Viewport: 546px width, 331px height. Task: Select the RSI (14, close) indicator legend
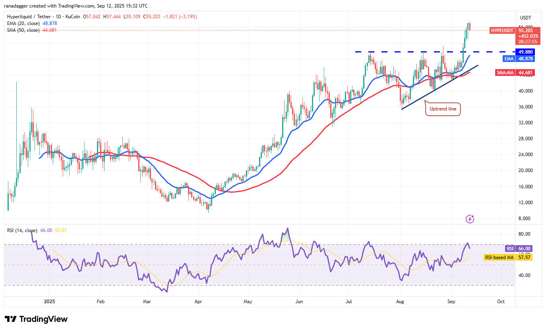tap(23, 229)
